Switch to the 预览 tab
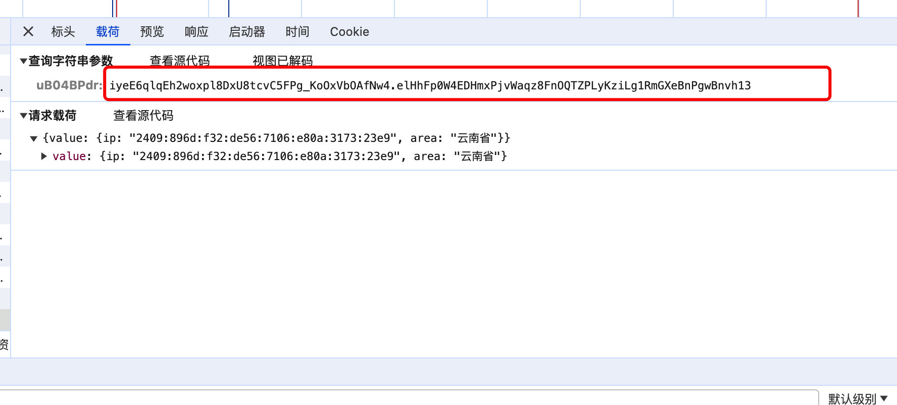 pos(152,32)
